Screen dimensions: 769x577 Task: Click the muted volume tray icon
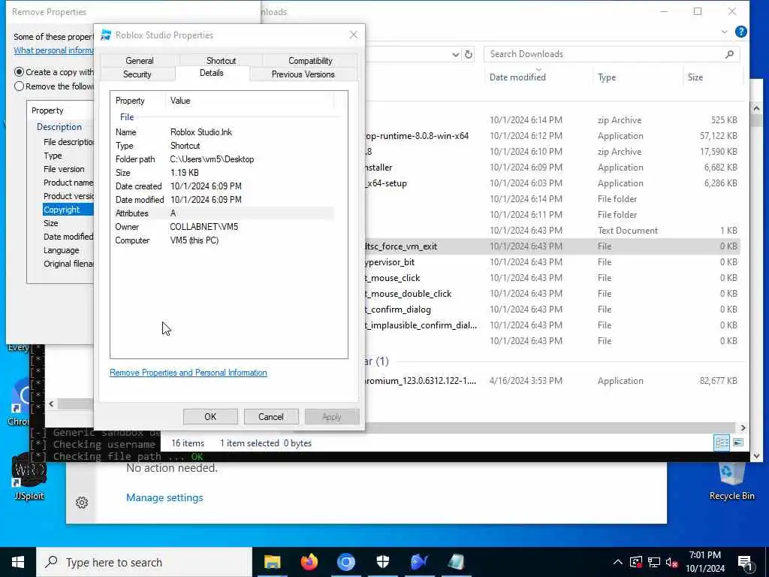tap(672, 562)
